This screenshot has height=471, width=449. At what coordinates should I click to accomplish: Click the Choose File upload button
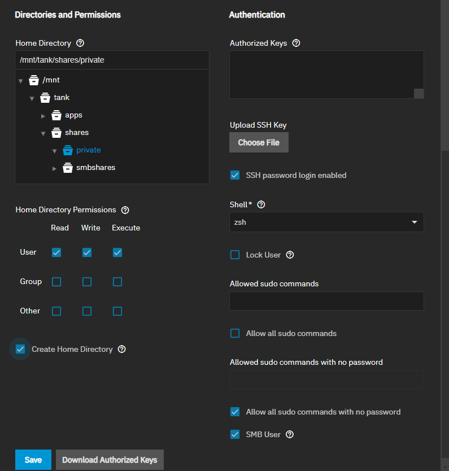(x=259, y=142)
